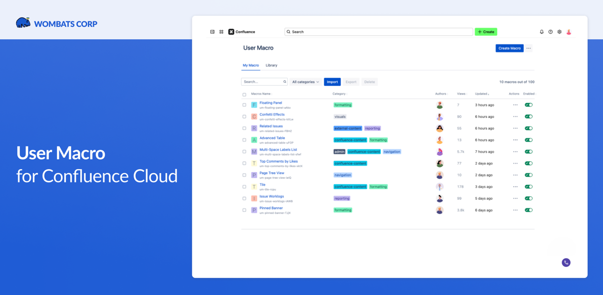
Task: Open the notifications bell
Action: (x=542, y=32)
